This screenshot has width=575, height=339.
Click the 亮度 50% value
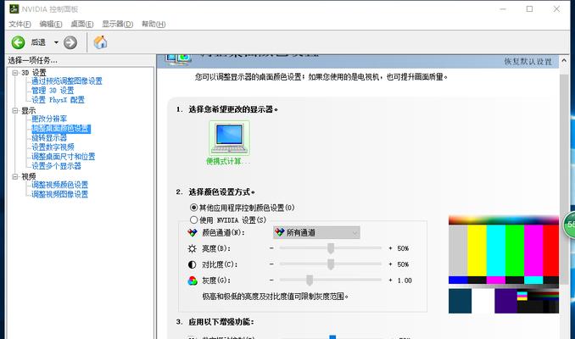pyautogui.click(x=403, y=248)
